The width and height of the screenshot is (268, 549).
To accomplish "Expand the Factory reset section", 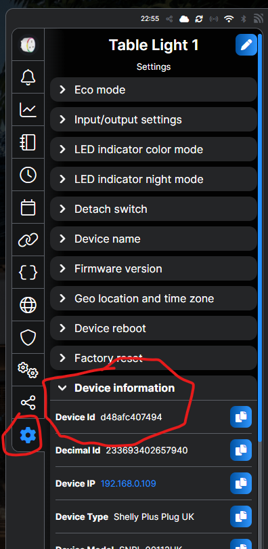I will pyautogui.click(x=154, y=358).
